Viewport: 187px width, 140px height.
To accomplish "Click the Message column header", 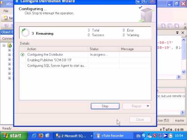I will pyautogui.click(x=135, y=49).
